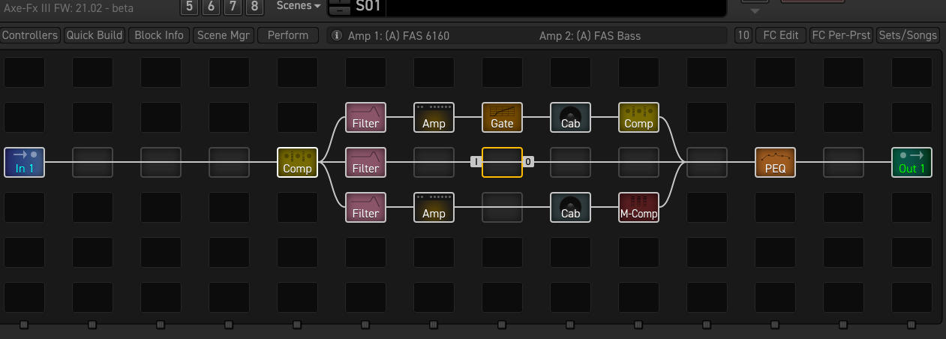Select the Comp block after In 1
946x339 pixels.
(x=297, y=162)
